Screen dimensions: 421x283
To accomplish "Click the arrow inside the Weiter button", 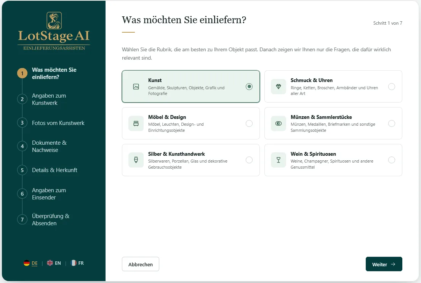I will [393, 264].
